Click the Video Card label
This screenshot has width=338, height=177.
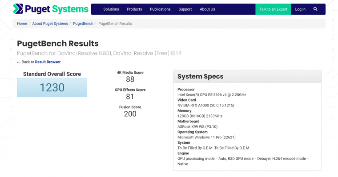click(187, 100)
